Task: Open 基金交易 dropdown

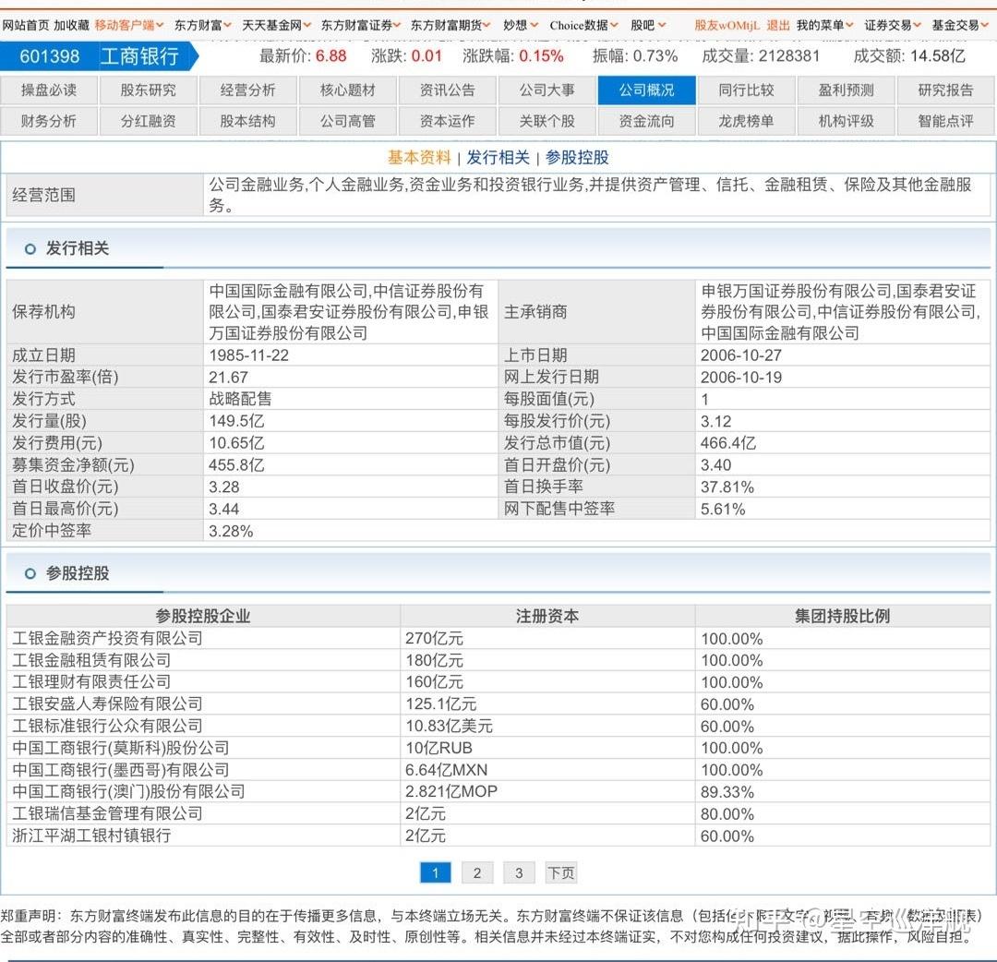Action: (x=960, y=26)
